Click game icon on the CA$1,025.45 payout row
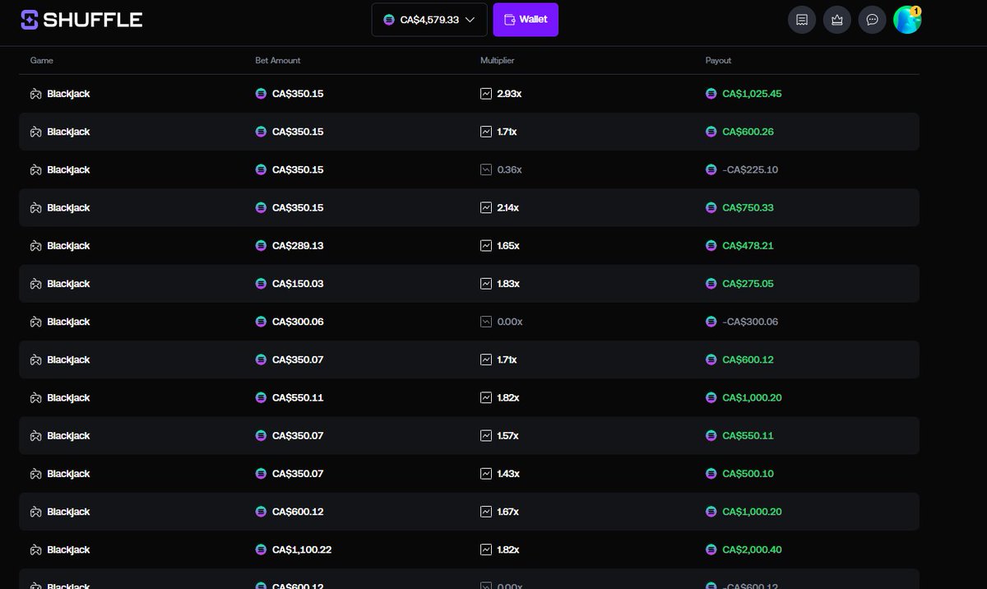This screenshot has height=589, width=987. coord(36,94)
